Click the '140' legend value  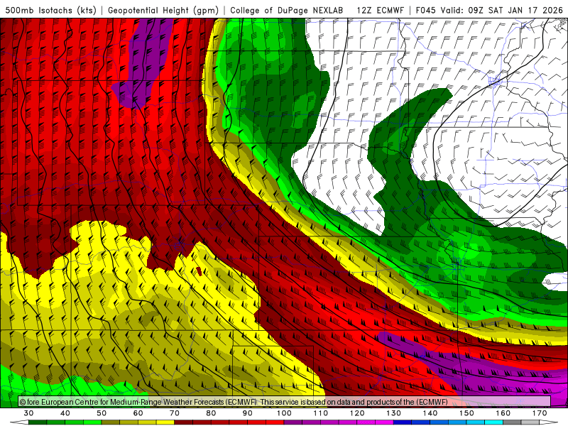click(430, 413)
